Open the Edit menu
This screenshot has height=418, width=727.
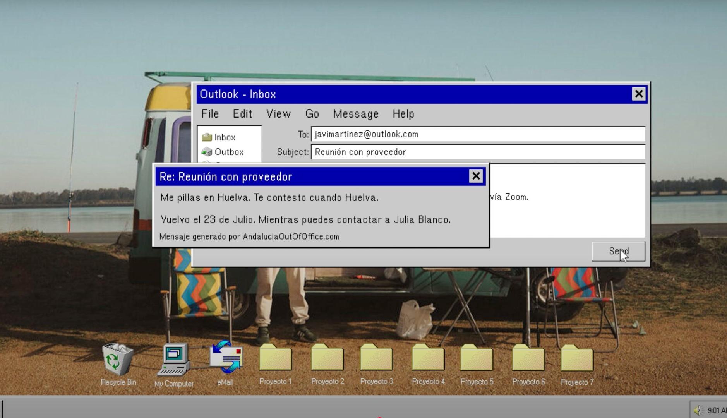(242, 114)
